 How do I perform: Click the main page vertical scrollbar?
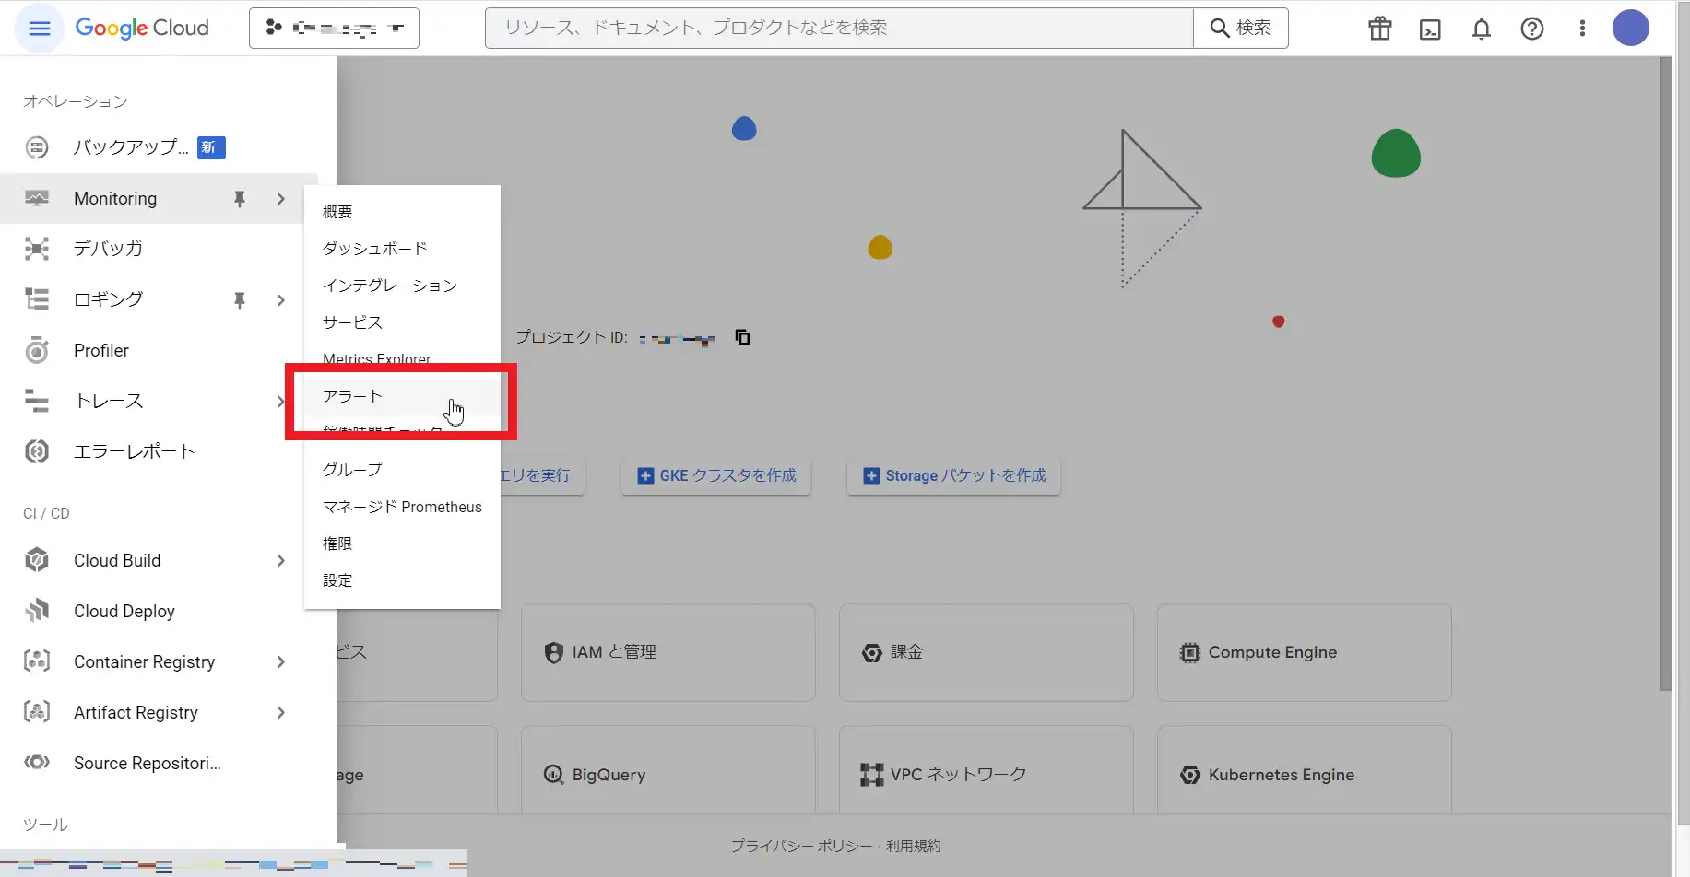pos(1665,373)
